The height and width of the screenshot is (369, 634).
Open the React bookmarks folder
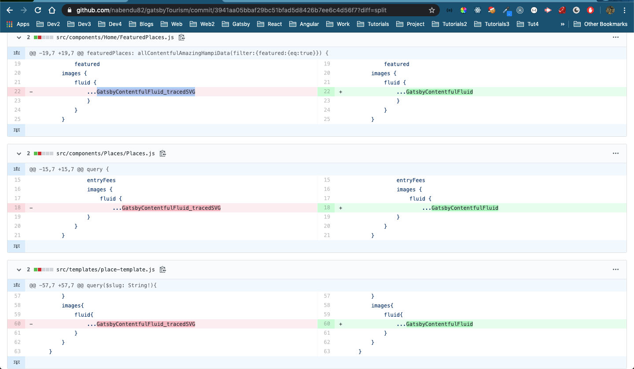(x=270, y=24)
